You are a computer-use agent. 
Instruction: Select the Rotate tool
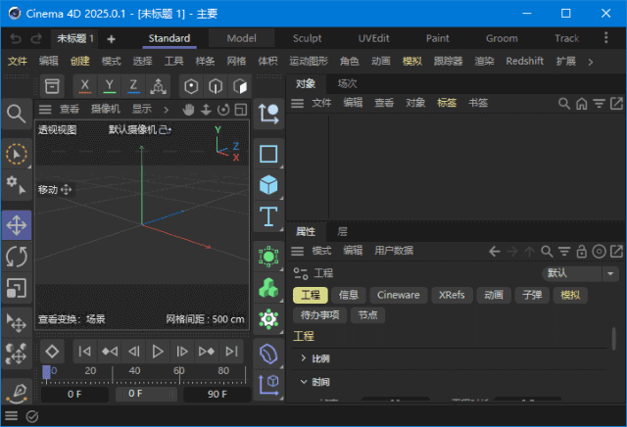click(17, 257)
